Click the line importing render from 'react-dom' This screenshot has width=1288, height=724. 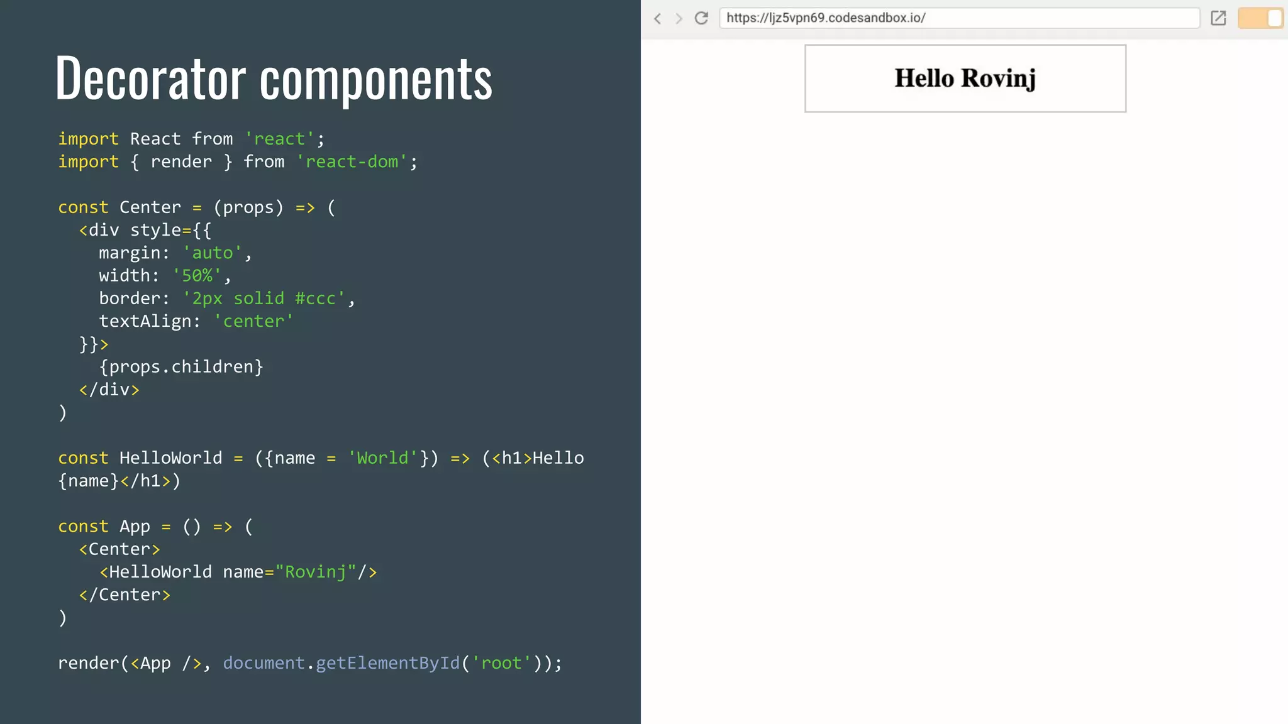coord(238,162)
